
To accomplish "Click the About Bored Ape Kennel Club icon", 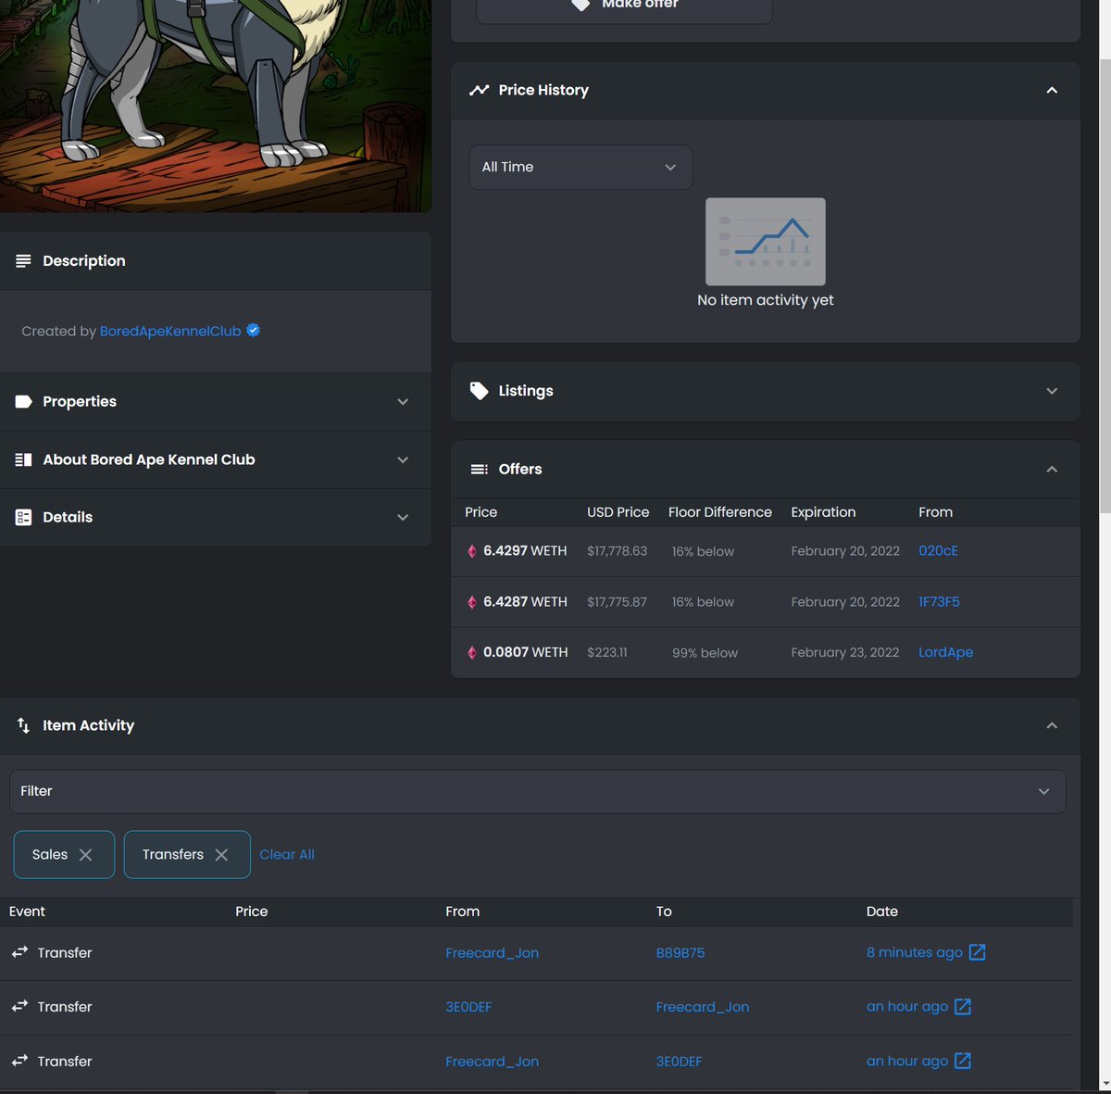I will [23, 459].
